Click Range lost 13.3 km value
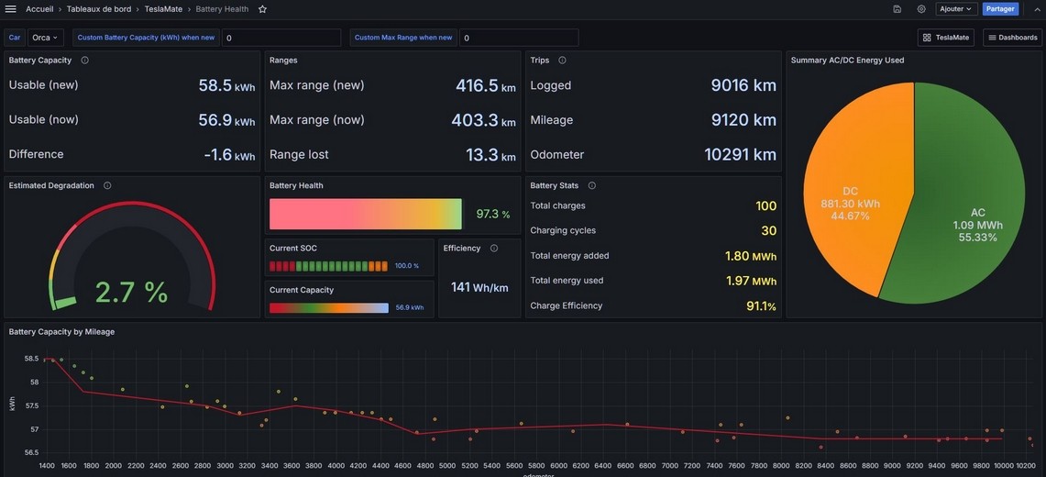The image size is (1046, 477). (x=491, y=155)
